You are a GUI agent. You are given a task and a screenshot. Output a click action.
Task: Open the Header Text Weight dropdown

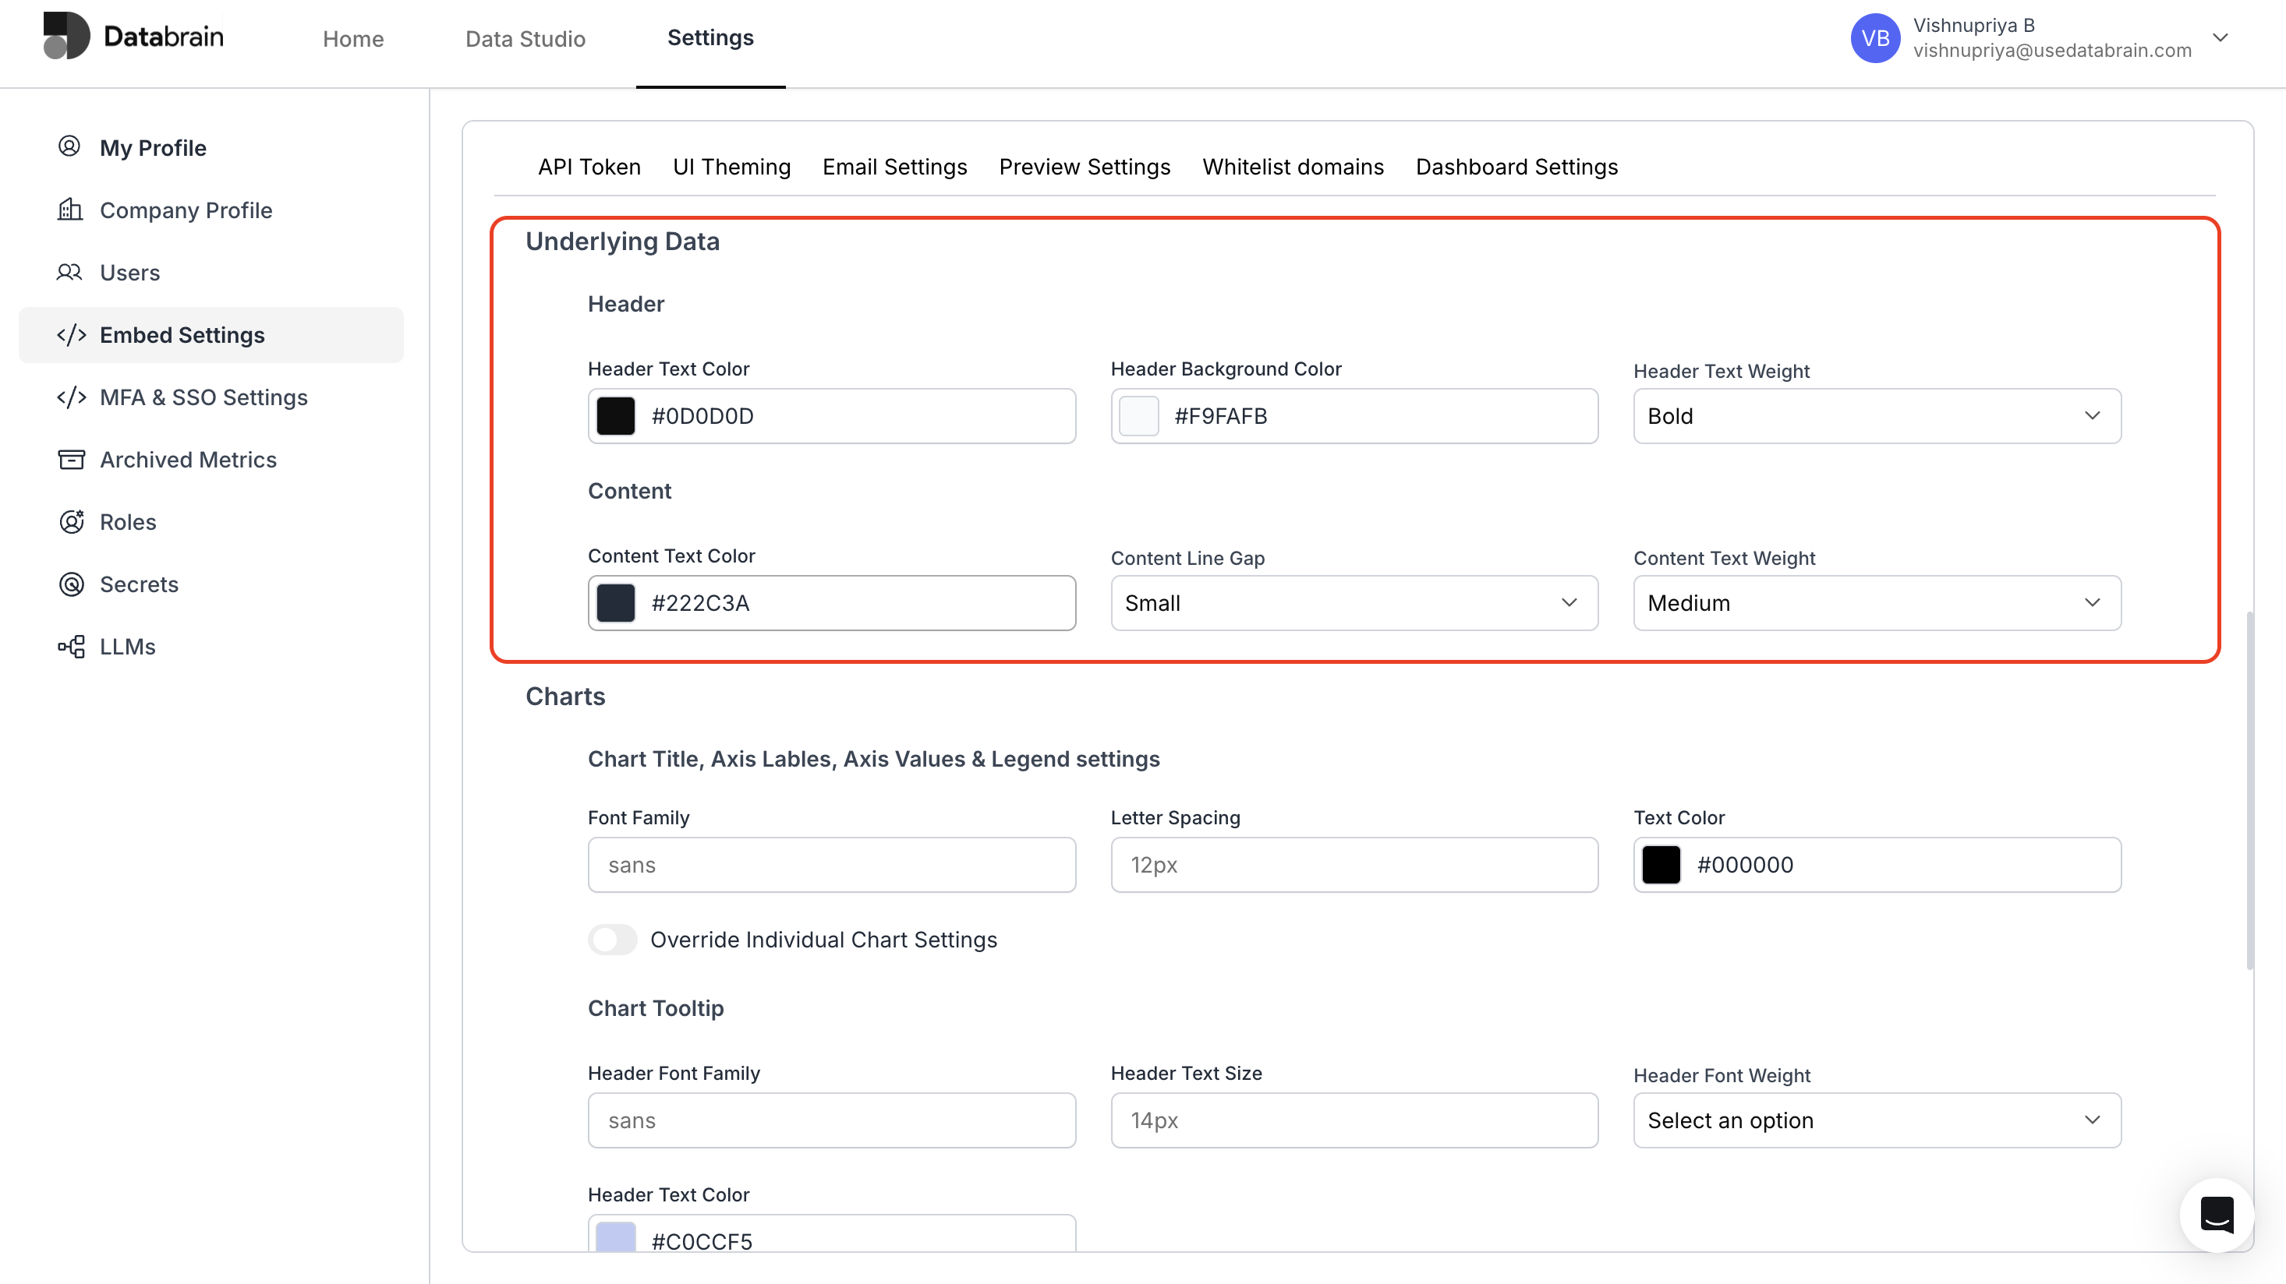[1876, 416]
